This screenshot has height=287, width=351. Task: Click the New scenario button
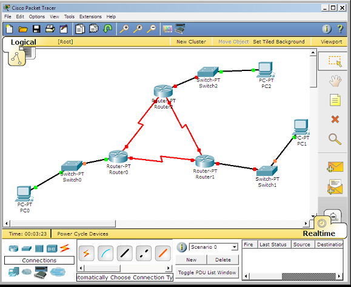(191, 260)
